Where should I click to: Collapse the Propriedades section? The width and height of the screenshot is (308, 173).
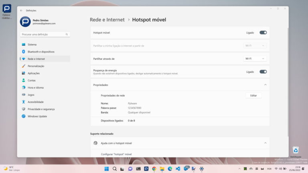pos(265,85)
